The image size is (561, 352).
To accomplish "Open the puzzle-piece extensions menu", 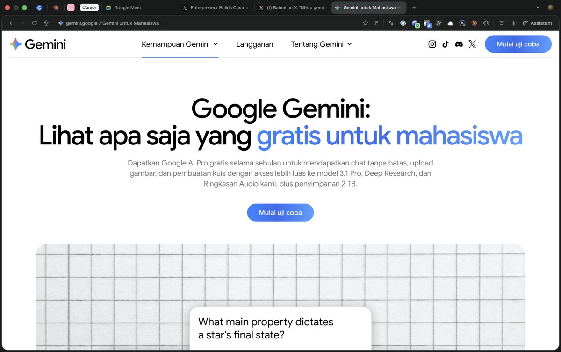I will click(486, 23).
